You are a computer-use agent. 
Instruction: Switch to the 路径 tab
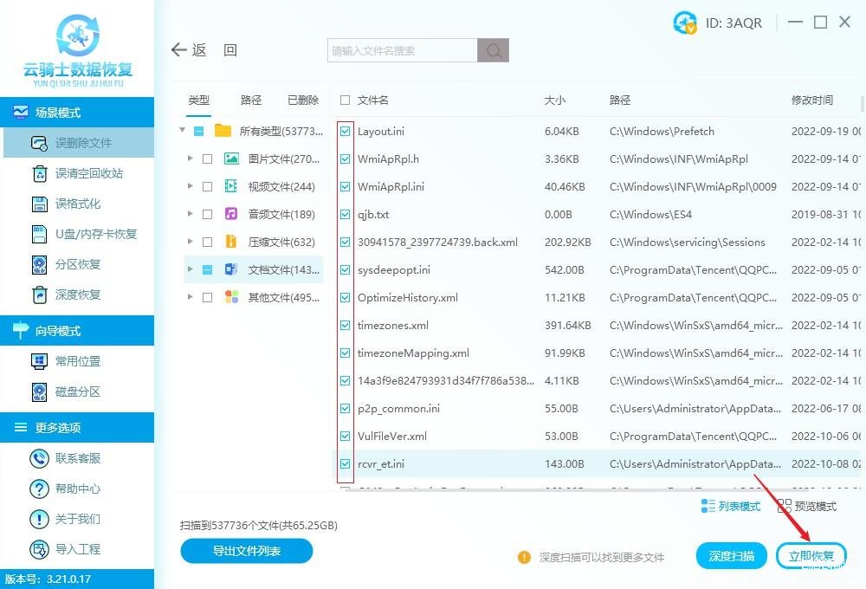251,100
